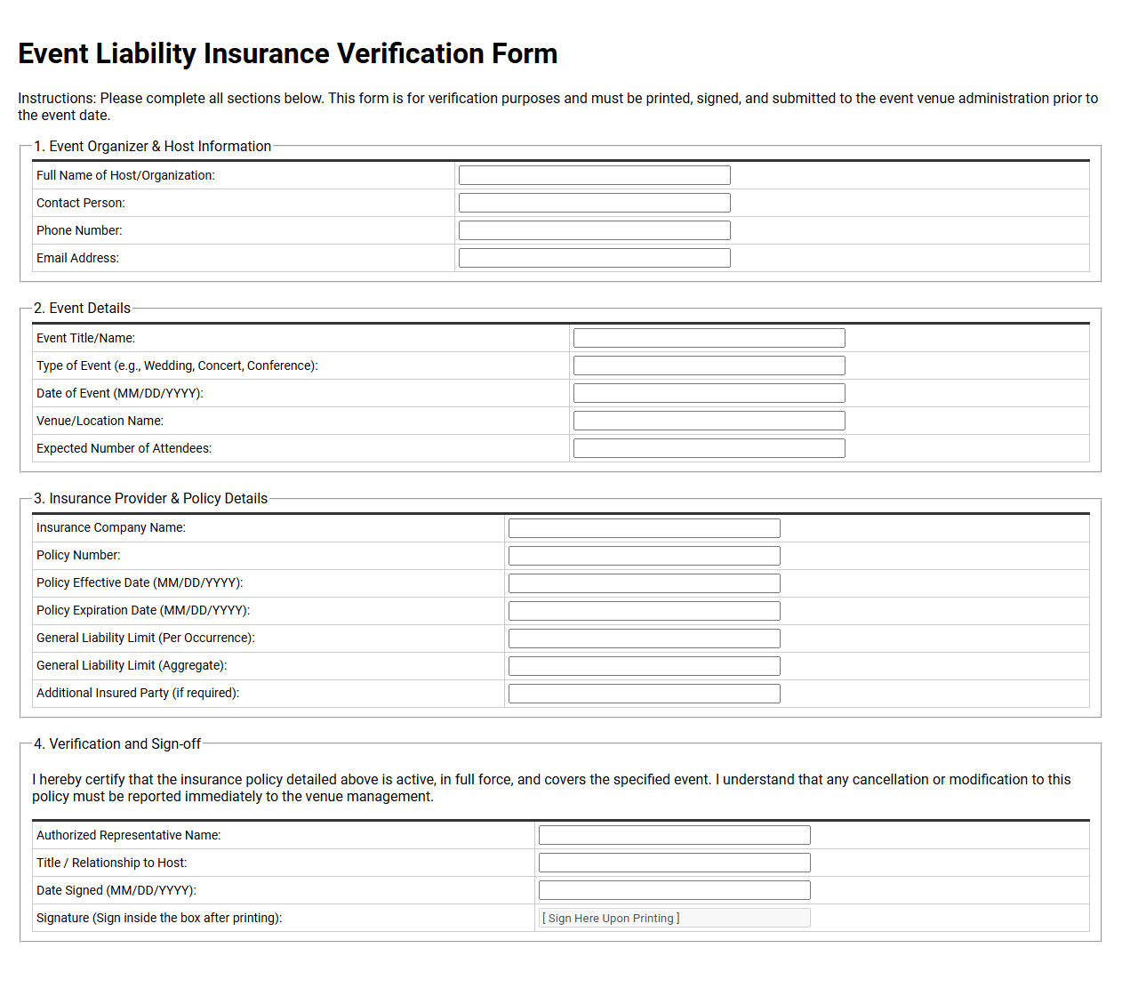Click the Date Signed input field
The image size is (1122, 996).
675,890
